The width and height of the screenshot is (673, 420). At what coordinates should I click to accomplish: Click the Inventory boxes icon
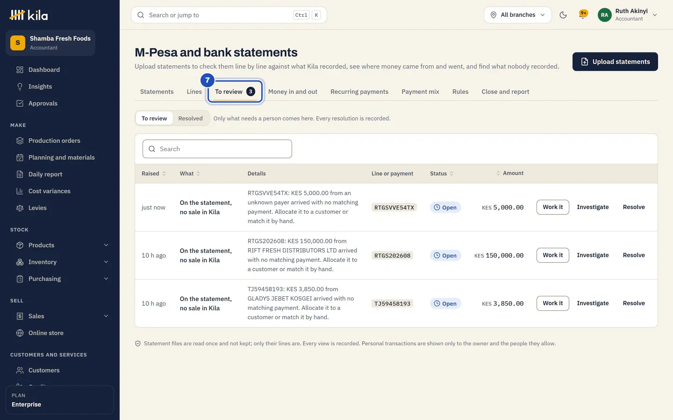(x=20, y=262)
